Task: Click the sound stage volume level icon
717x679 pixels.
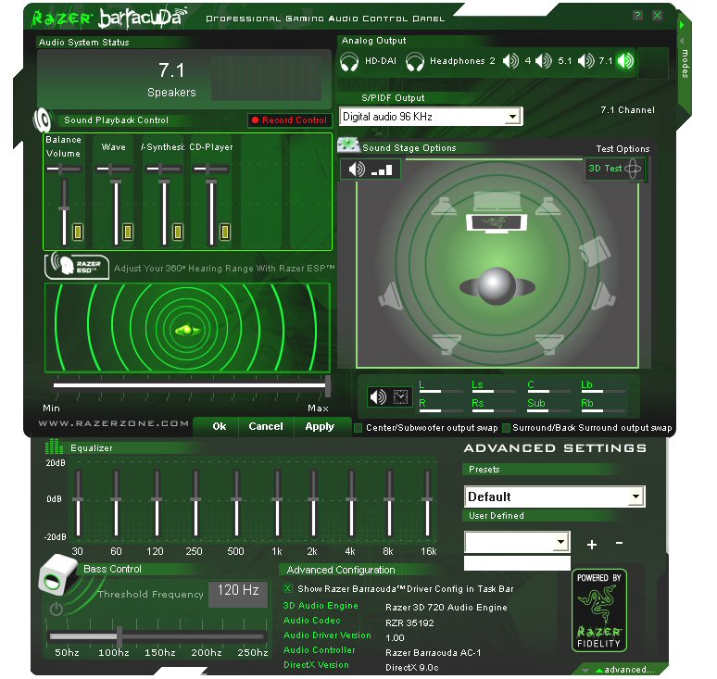Action: pyautogui.click(x=371, y=170)
